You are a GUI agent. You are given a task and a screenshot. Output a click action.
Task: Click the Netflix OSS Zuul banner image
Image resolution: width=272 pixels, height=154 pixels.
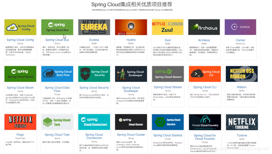pyautogui.click(x=168, y=27)
